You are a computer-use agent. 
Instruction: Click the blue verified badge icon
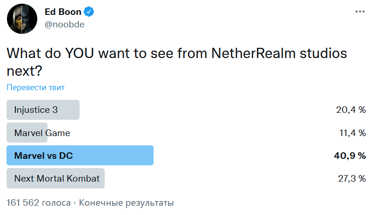(x=89, y=12)
